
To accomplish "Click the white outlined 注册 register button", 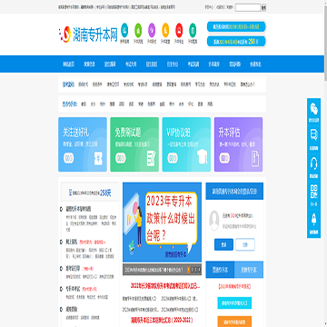I will [x=245, y=244].
